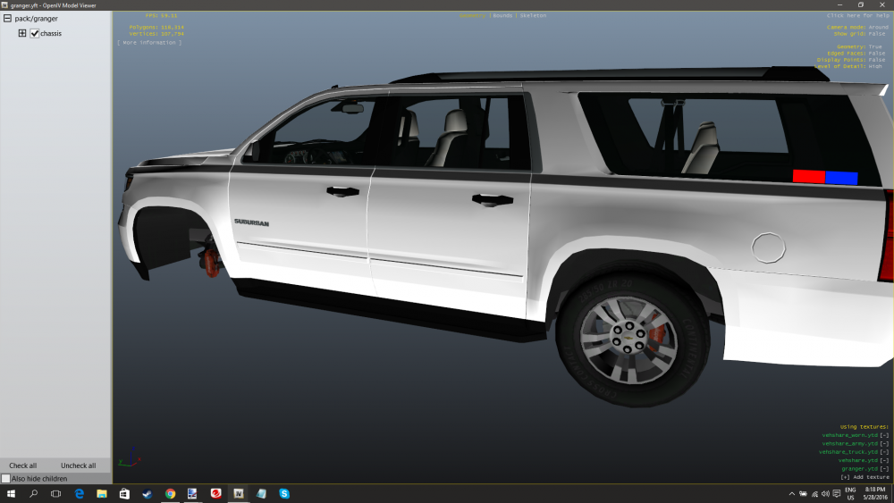Select the pack/granger root item
This screenshot has width=894, height=503.
click(36, 18)
